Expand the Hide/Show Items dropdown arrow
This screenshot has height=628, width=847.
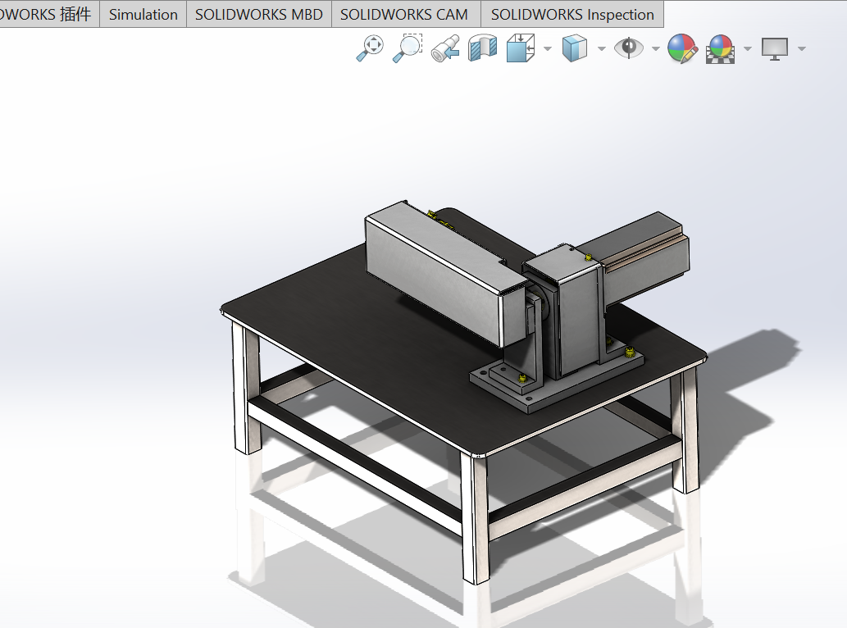(x=656, y=49)
